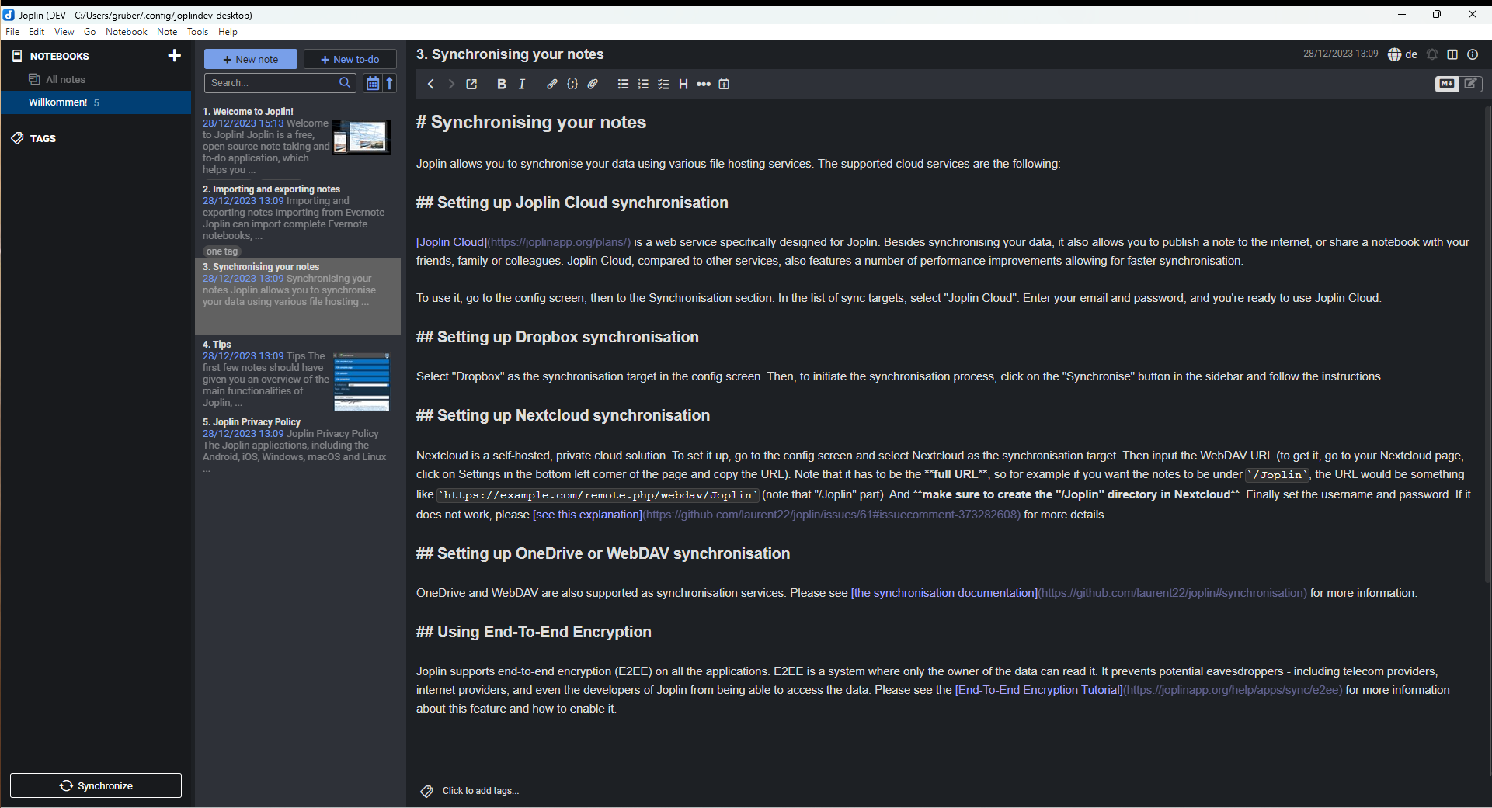Insert a hyperlink
The image size is (1492, 808).
552,84
